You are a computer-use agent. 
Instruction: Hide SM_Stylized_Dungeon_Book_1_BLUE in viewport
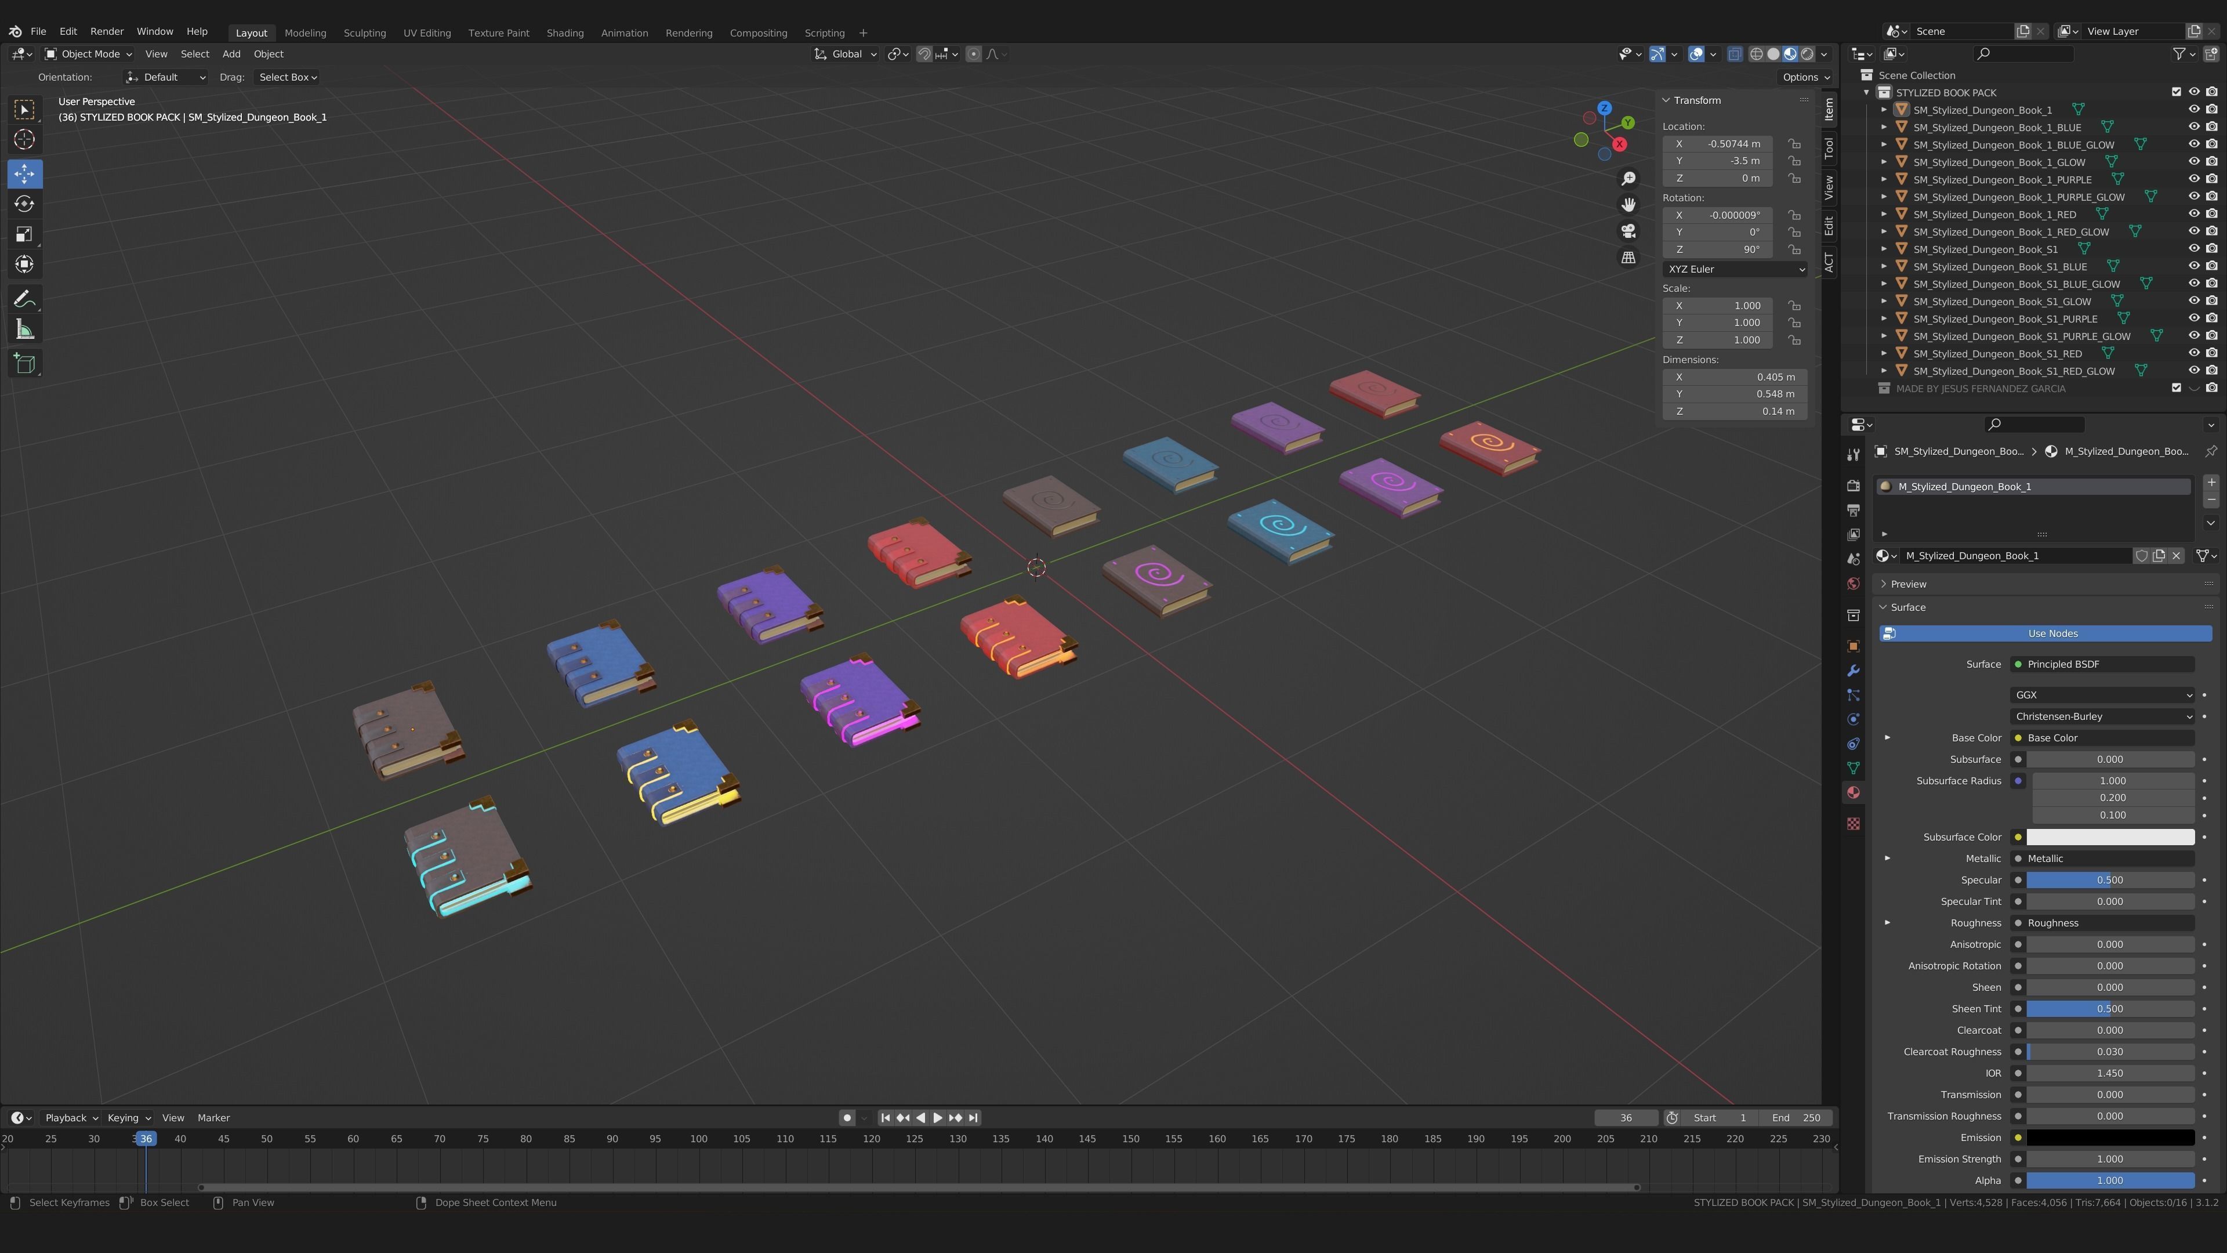2193,127
